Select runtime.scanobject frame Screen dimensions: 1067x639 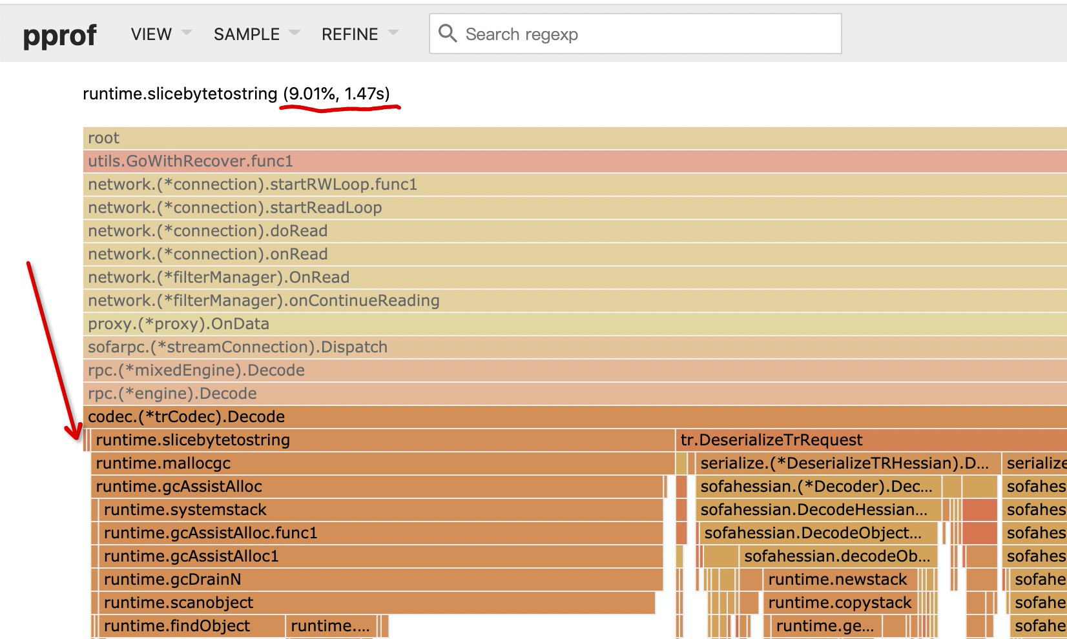377,603
